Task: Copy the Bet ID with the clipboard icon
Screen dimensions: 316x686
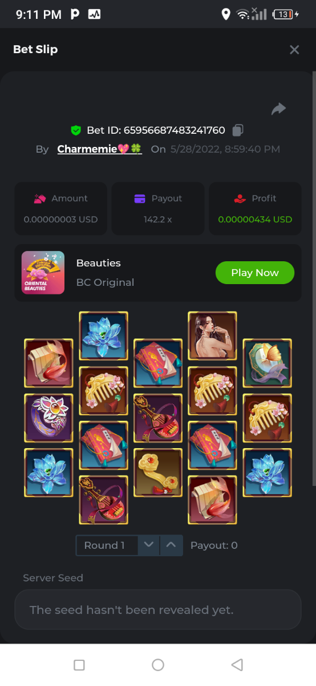Action: [238, 130]
